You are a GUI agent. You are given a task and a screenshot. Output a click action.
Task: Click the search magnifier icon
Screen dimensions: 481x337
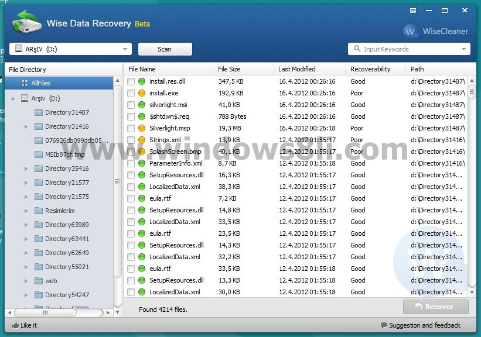pyautogui.click(x=357, y=49)
